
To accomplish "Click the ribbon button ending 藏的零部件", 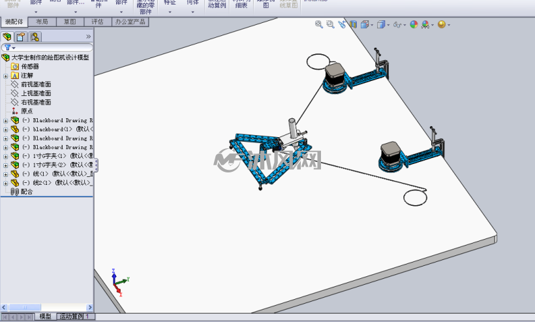I will (145, 7).
